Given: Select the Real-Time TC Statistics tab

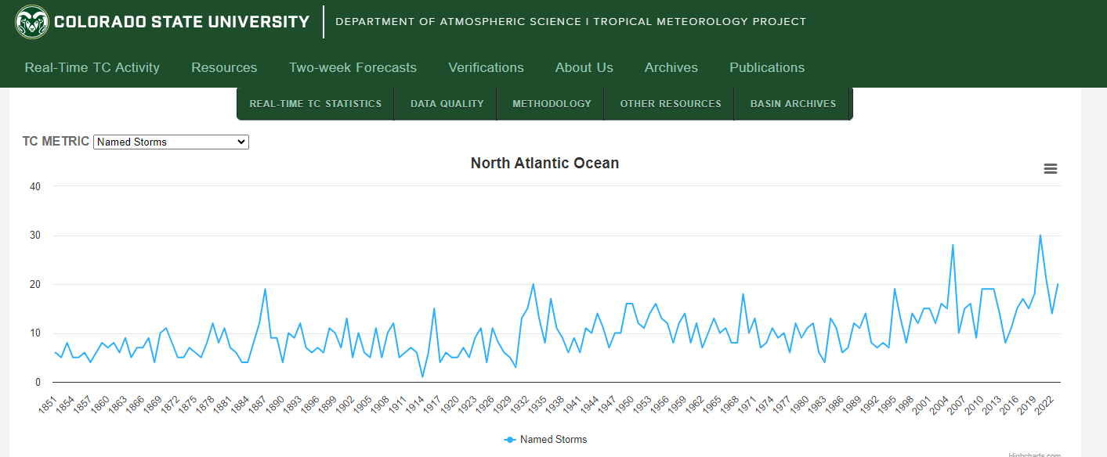Looking at the screenshot, I should point(316,103).
